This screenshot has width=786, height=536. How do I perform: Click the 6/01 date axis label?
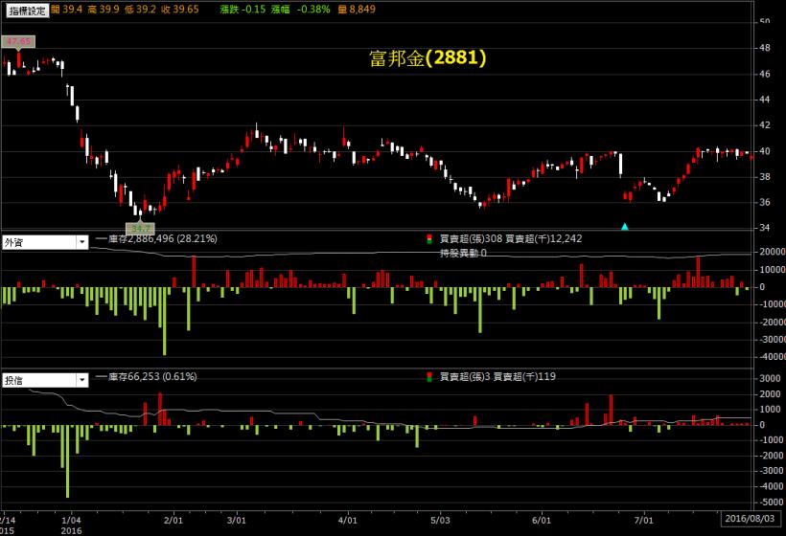(542, 520)
